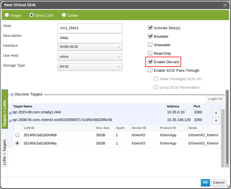The width and height of the screenshot is (231, 189).
Task: Toggle the Read-Only checkbox
Action: 150,53
